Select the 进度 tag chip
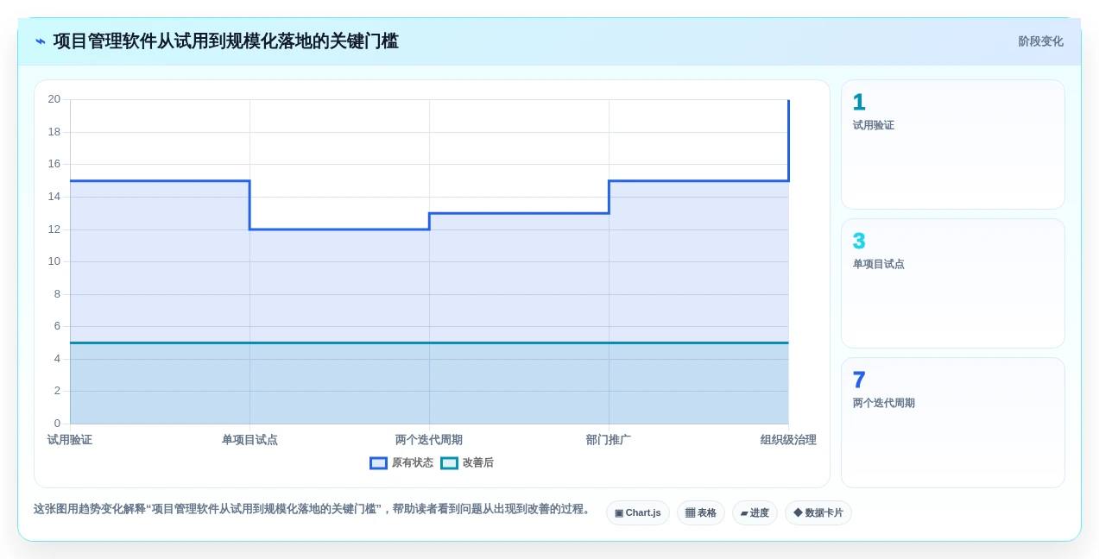The height and width of the screenshot is (559, 1099). point(755,513)
